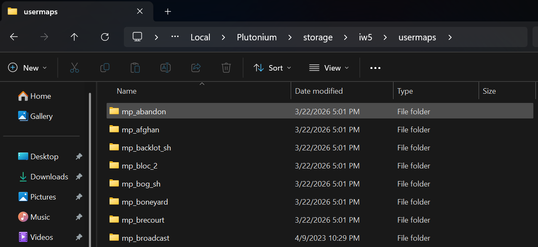Select the mp_brecourt folder name
Screen dimensions: 538x247
click(143, 220)
